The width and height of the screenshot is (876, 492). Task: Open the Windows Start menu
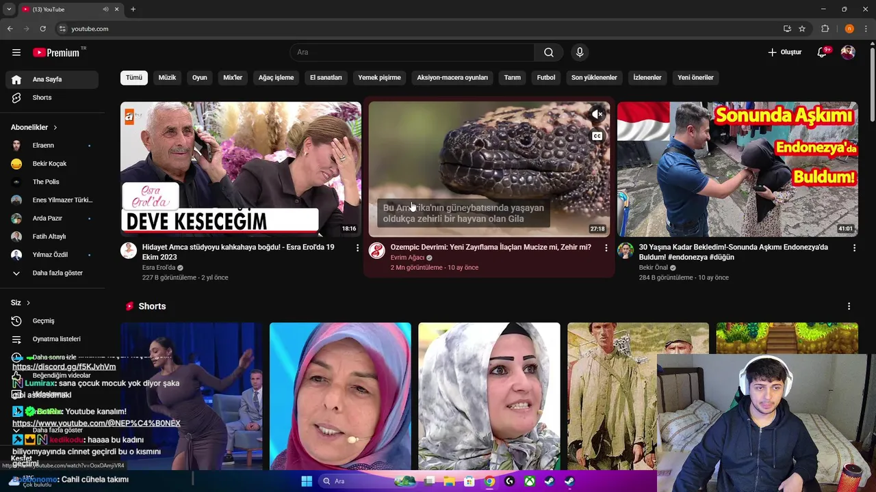tap(307, 481)
